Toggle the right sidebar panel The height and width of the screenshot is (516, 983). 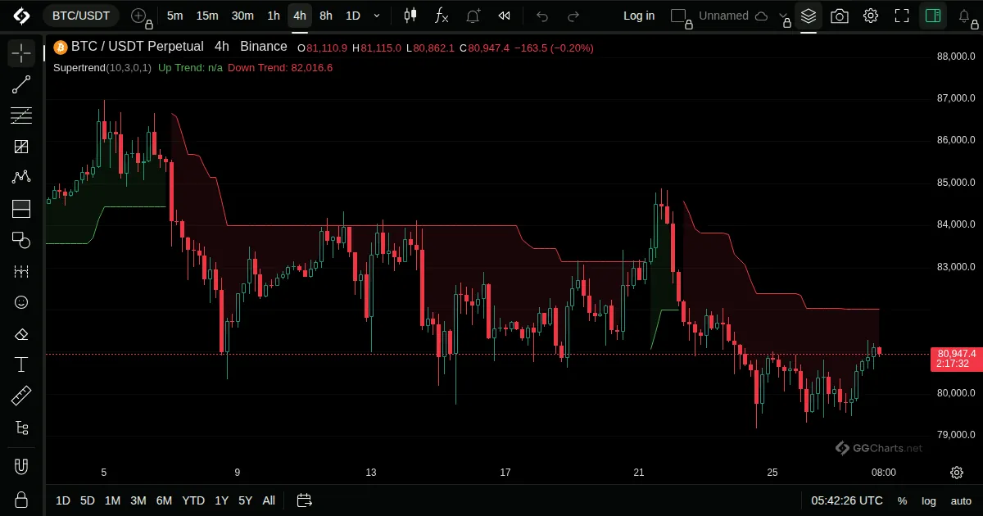tap(932, 16)
